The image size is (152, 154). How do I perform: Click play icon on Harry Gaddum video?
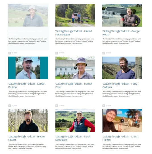coord(122,68)
